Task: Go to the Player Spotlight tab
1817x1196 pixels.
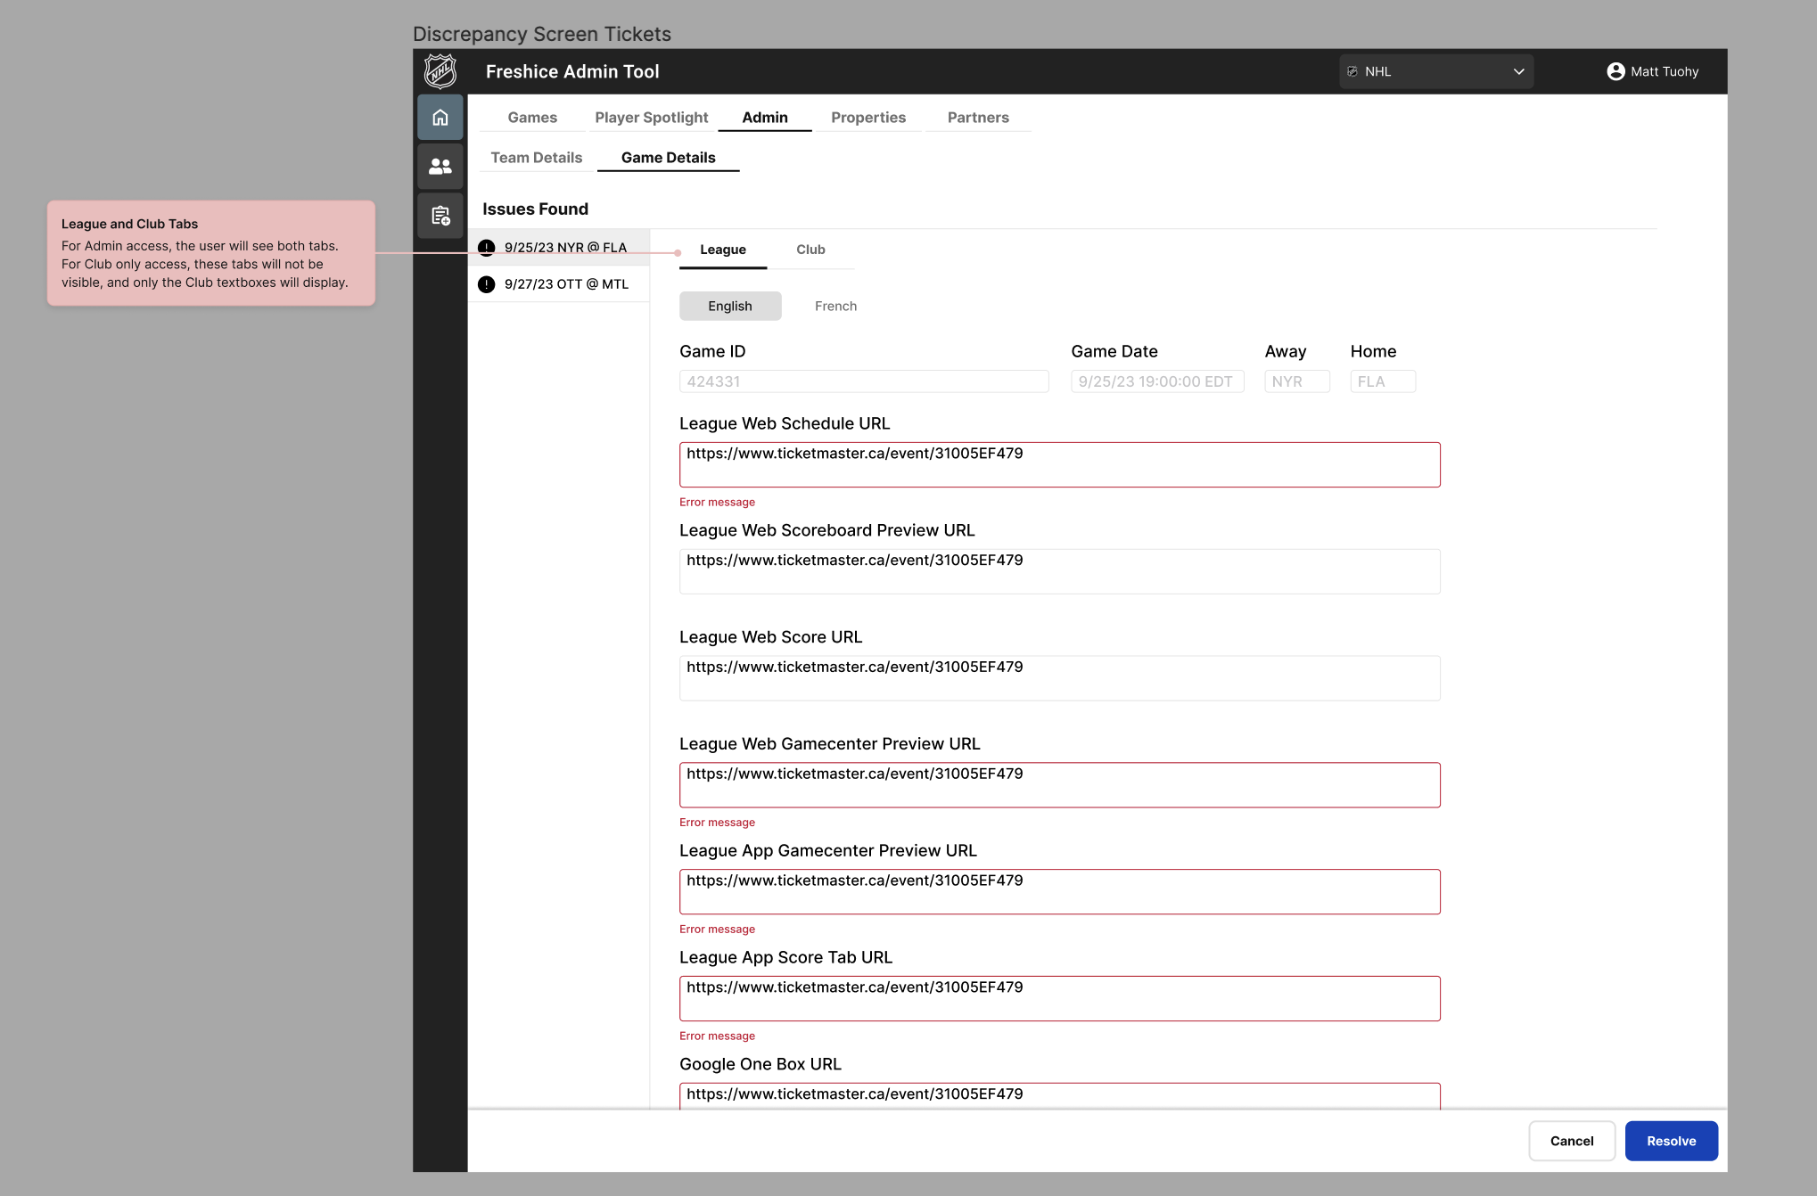Action: tap(651, 118)
